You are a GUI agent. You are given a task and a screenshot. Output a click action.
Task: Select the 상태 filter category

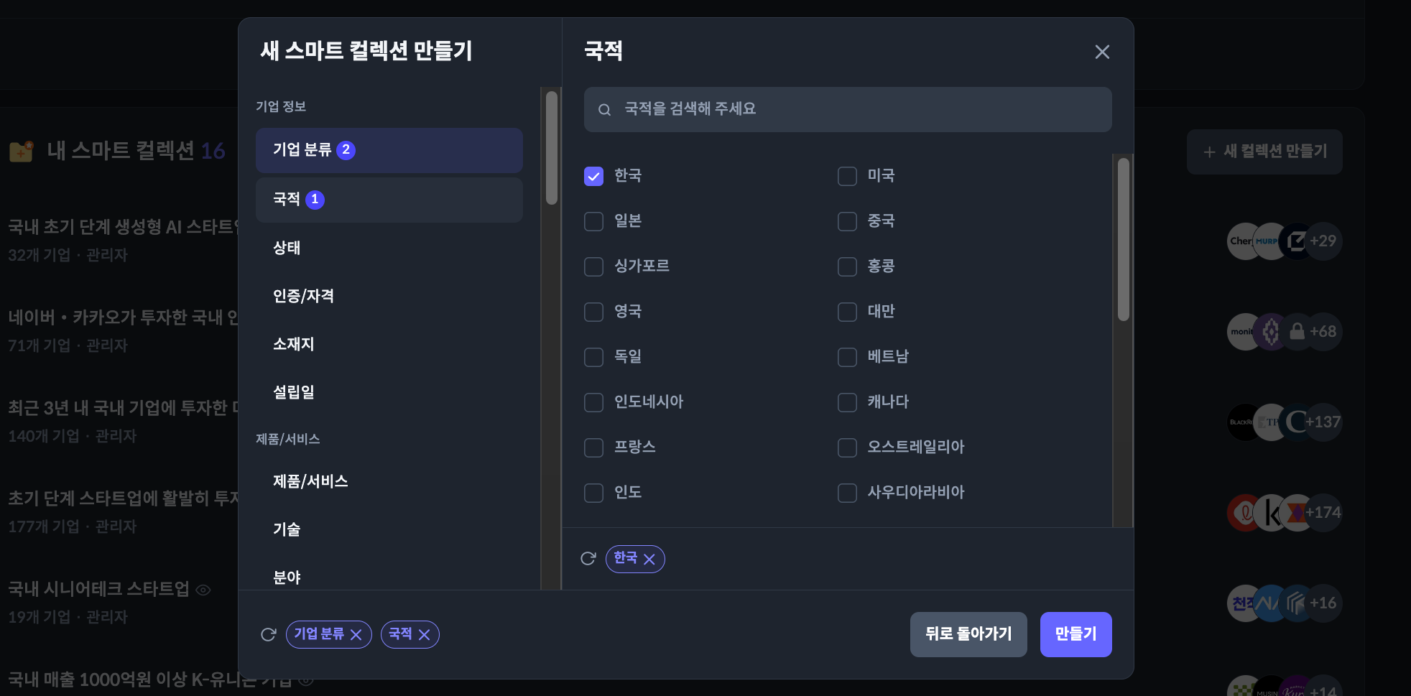pos(287,248)
